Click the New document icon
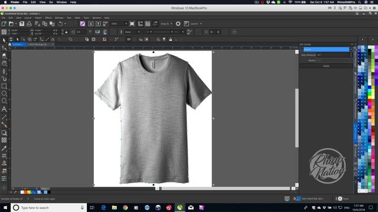This screenshot has height=212, width=378. [x=4, y=24]
